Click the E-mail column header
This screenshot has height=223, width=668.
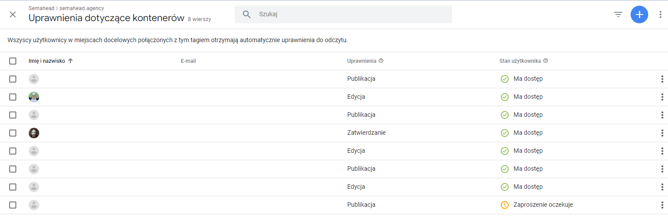click(188, 61)
